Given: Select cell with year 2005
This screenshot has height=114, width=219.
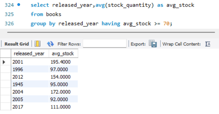Looking at the screenshot, I should (x=30, y=99).
